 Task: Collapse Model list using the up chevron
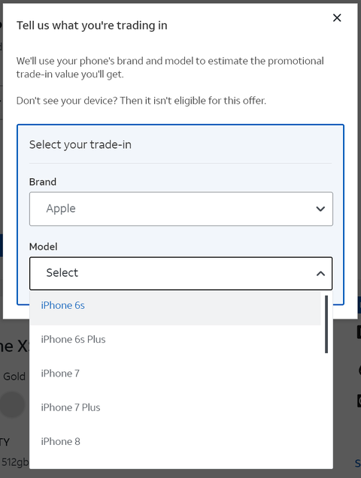[x=320, y=274]
